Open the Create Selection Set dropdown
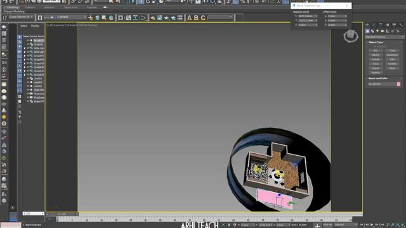Image resolution: width=406 pixels, height=228 pixels. pyautogui.click(x=21, y=17)
